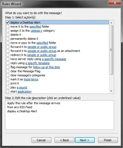Click the actions list scroll up arrow
The height and width of the screenshot is (148, 123).
click(111, 23)
